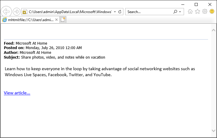217x138 pixels.
Task: Refresh the current page
Action: [x=120, y=12]
